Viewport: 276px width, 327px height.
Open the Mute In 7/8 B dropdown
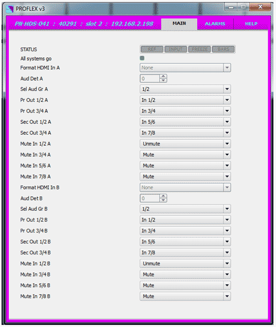185,296
